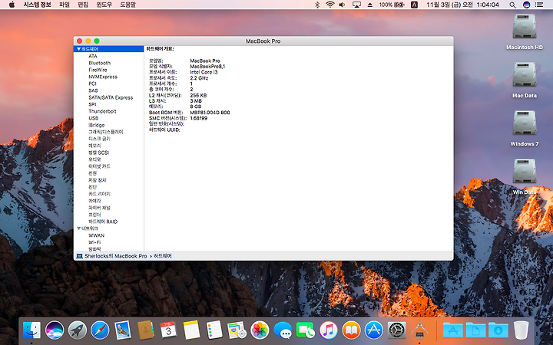Select SATA/SATA Express in the sidebar
The width and height of the screenshot is (553, 345).
(111, 97)
